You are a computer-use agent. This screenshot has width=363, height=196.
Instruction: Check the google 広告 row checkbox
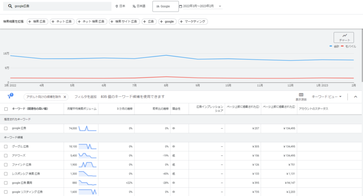tap(6, 128)
